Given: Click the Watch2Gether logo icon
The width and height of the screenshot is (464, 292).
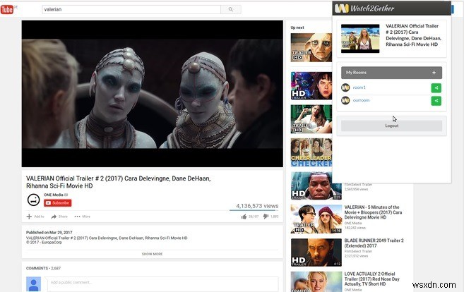Looking at the screenshot, I should point(342,8).
